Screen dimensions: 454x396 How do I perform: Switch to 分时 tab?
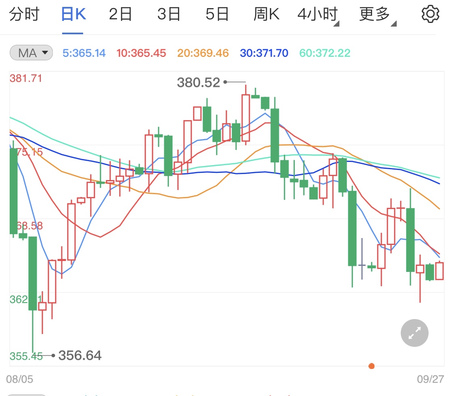click(x=24, y=14)
